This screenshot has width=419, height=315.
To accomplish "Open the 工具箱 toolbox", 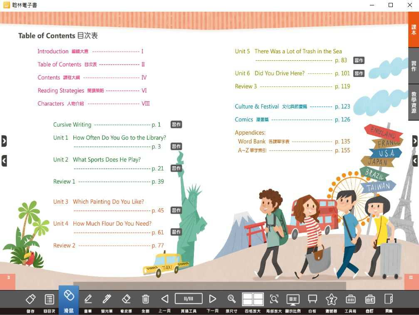I will [x=351, y=299].
